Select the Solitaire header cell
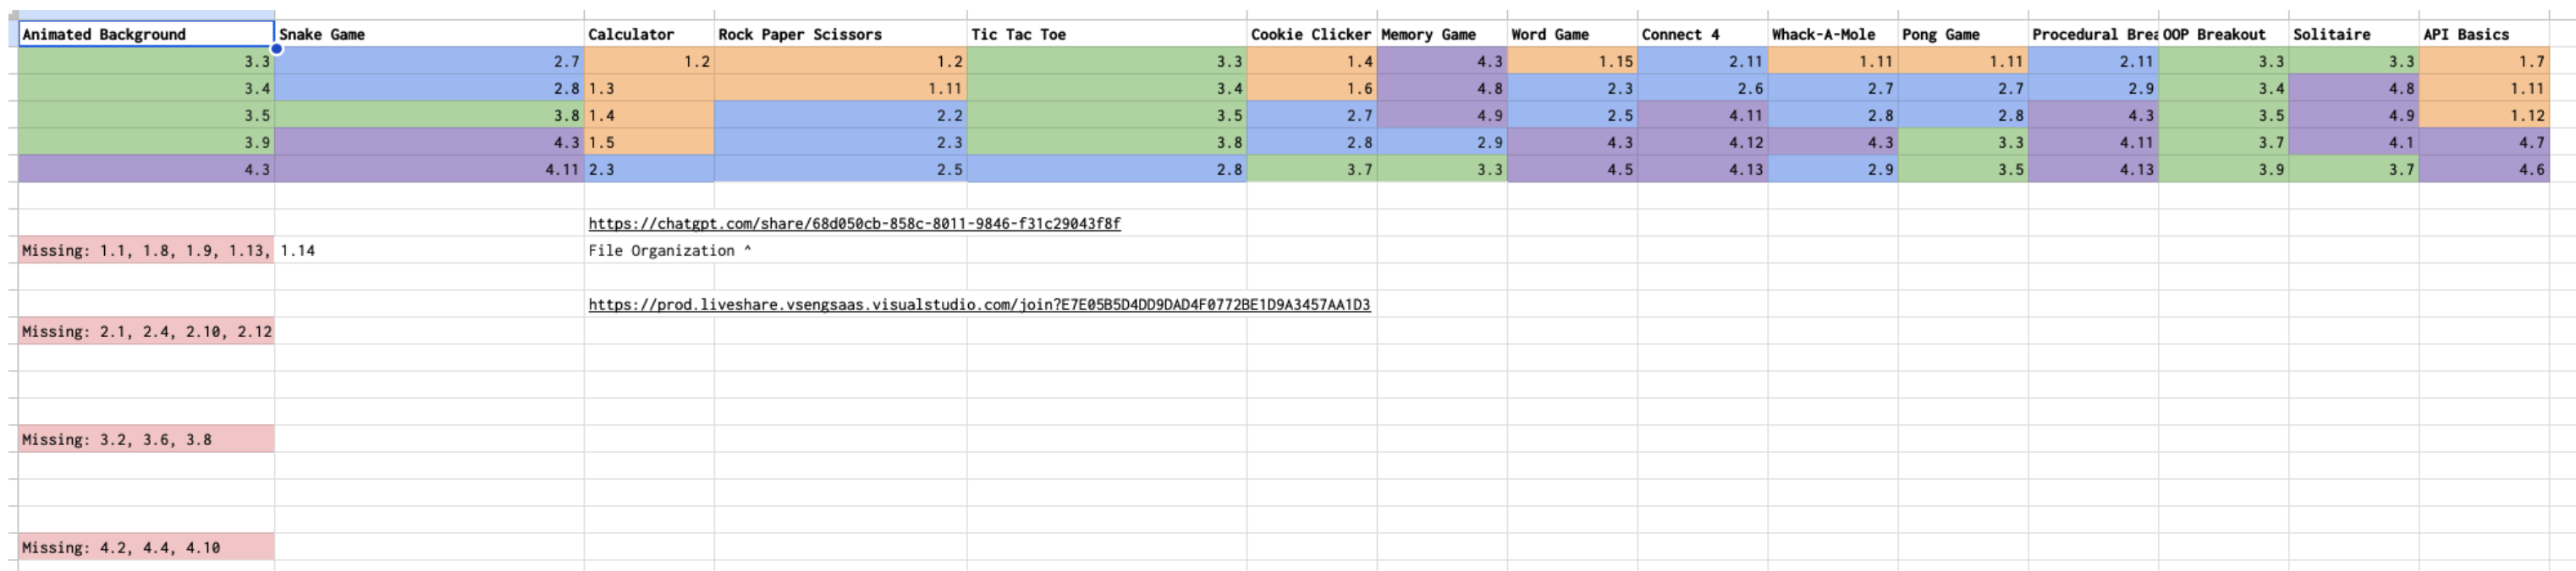Image resolution: width=2576 pixels, height=571 pixels. pos(2353,34)
